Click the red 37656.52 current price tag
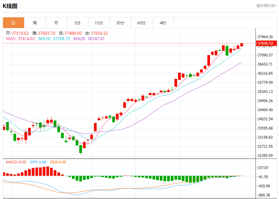Viewport: 279px width, 199px height. (266, 43)
